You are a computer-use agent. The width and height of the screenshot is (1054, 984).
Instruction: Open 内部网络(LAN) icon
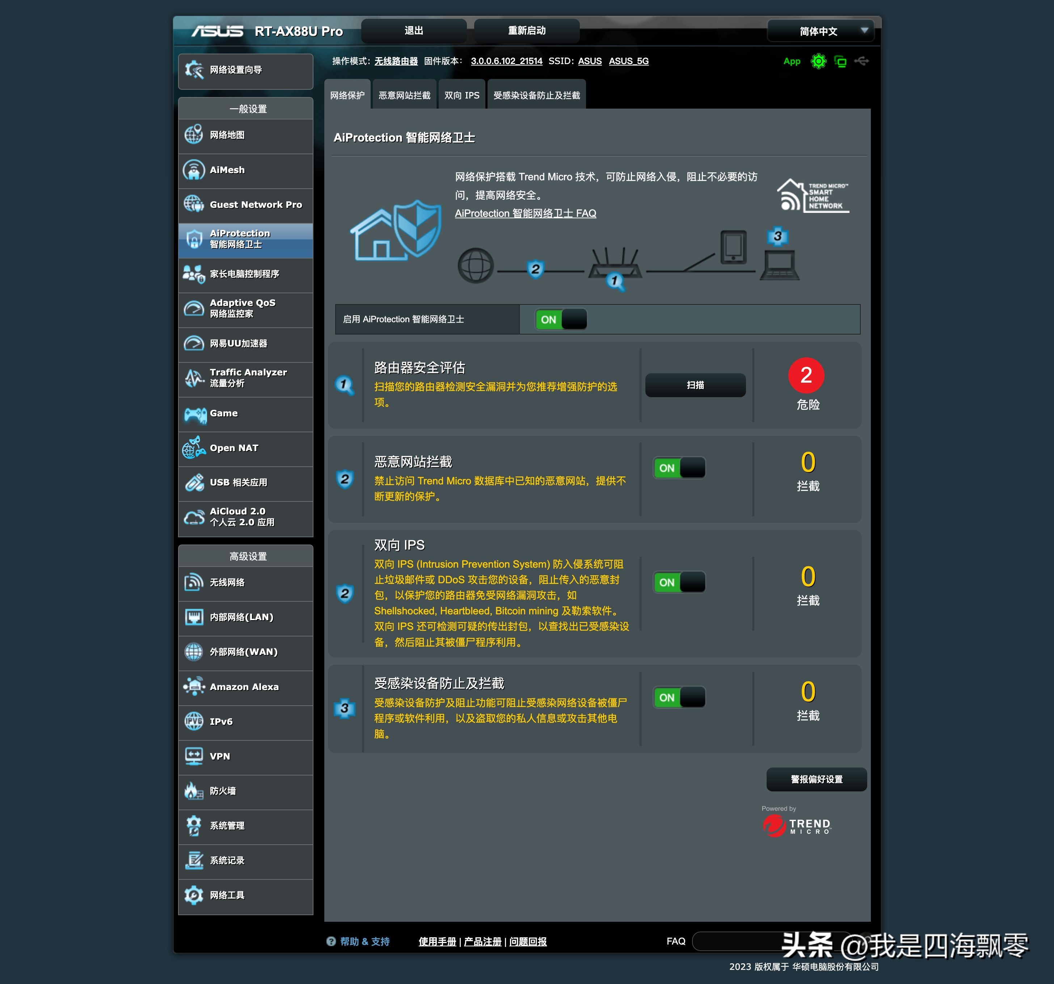[194, 617]
